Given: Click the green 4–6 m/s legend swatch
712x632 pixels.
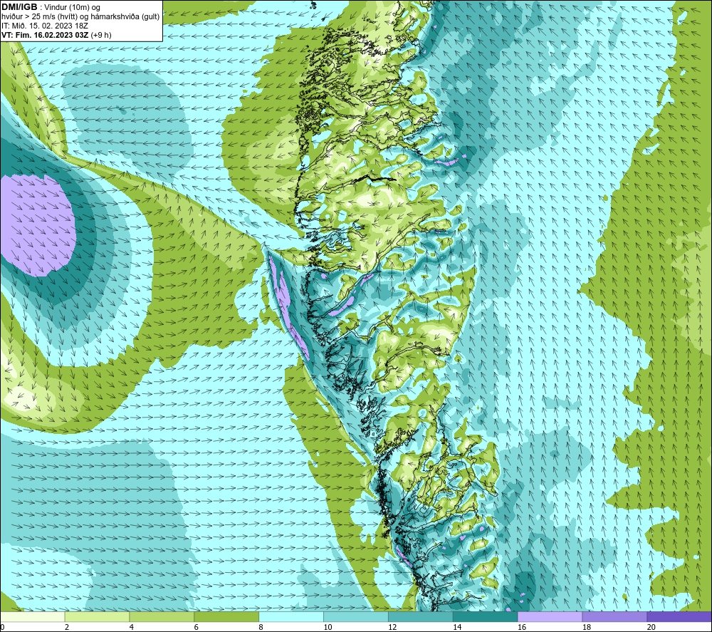Looking at the screenshot, I should pyautogui.click(x=162, y=616).
